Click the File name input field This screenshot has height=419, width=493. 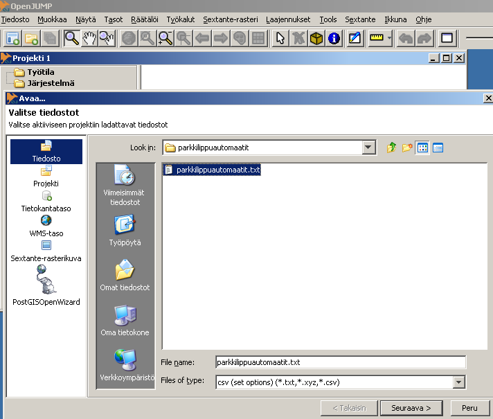click(341, 362)
